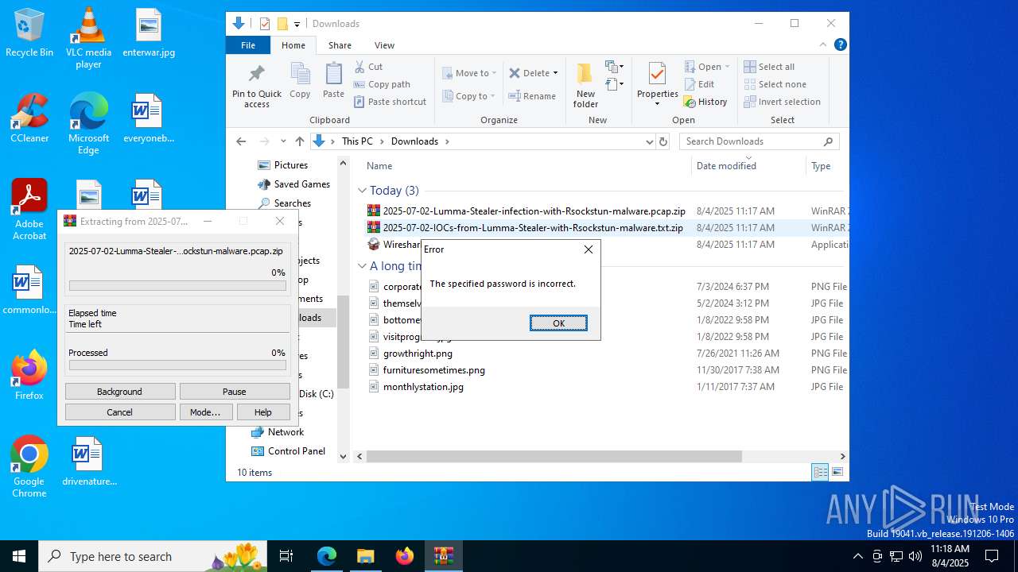Click the Search Downloads field

[760, 141]
